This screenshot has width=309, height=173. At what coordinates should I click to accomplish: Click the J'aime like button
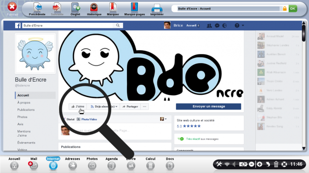pyautogui.click(x=78, y=107)
